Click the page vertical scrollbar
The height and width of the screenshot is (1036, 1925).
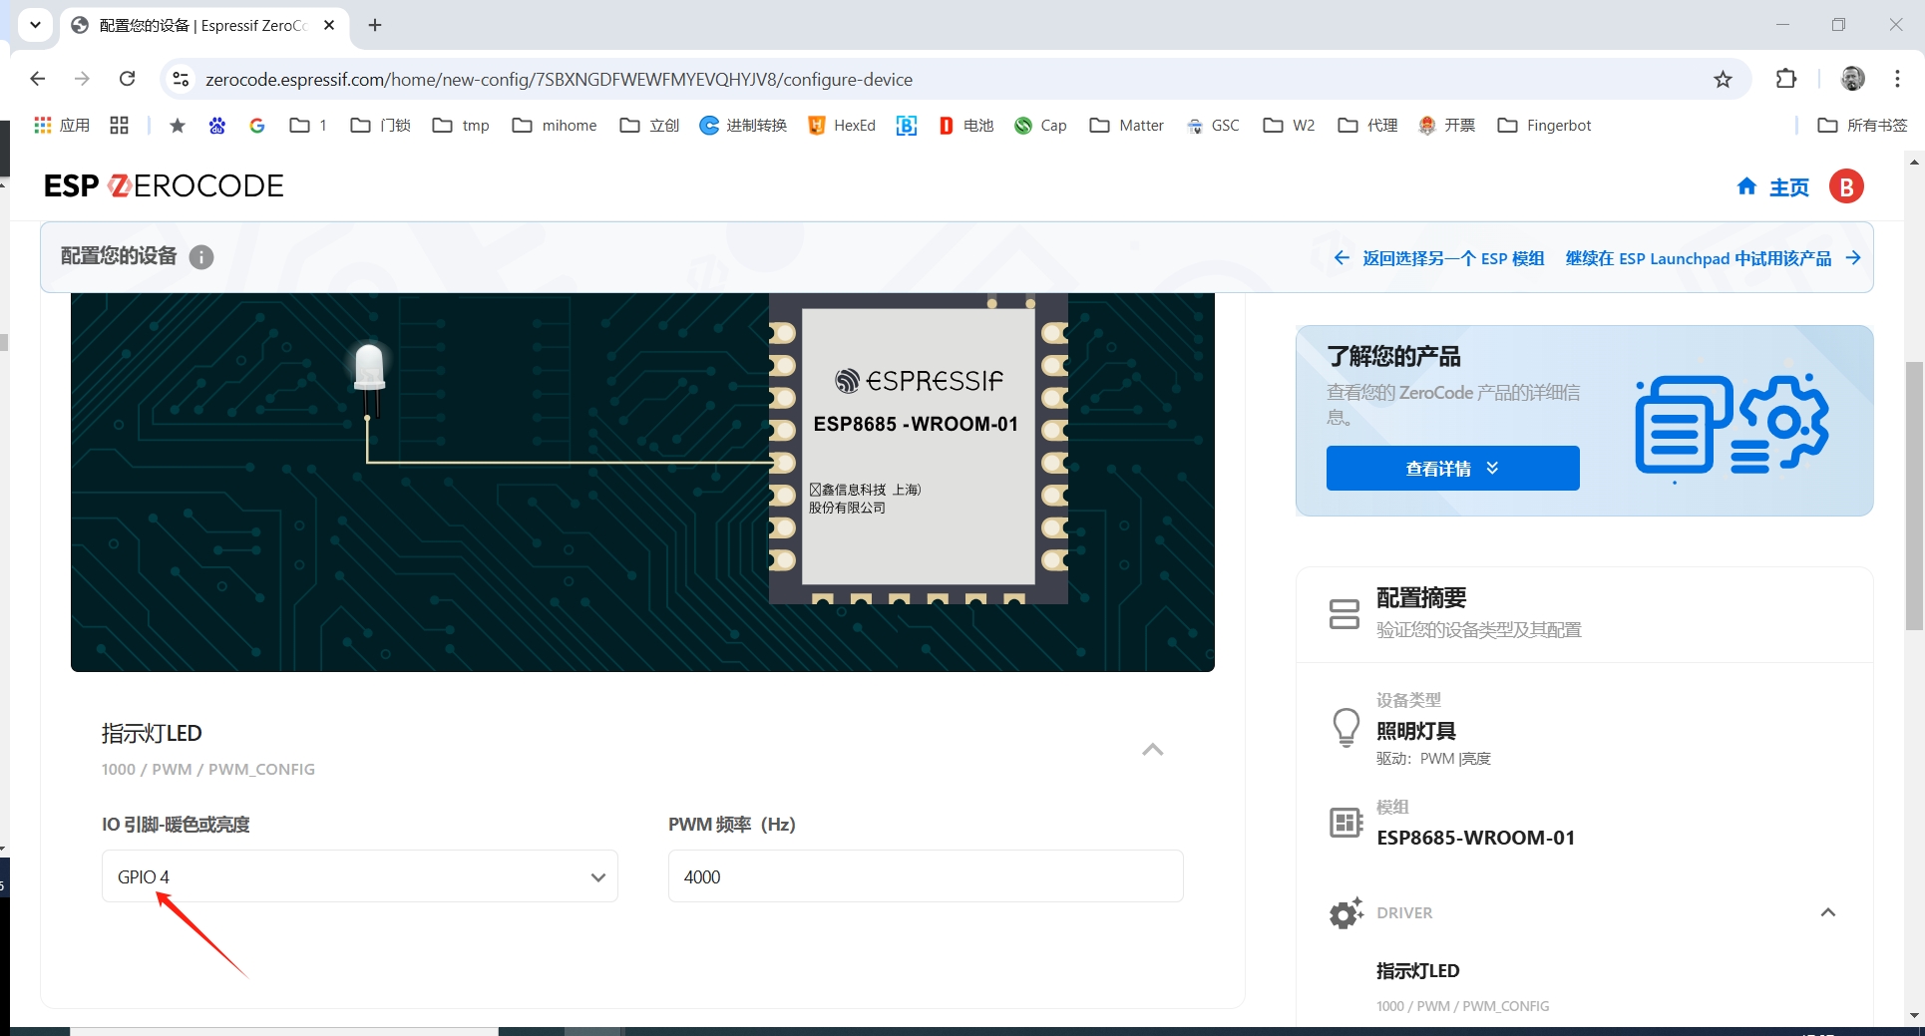pos(1914,496)
